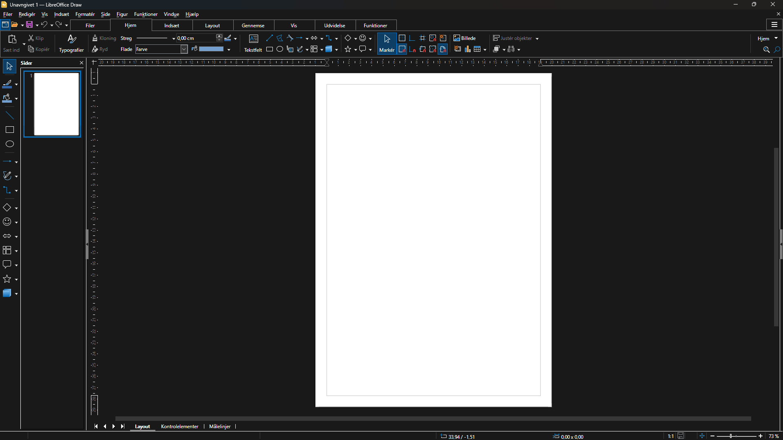The width and height of the screenshot is (783, 440).
Task: Select the line drawing tool
Action: pos(269,38)
